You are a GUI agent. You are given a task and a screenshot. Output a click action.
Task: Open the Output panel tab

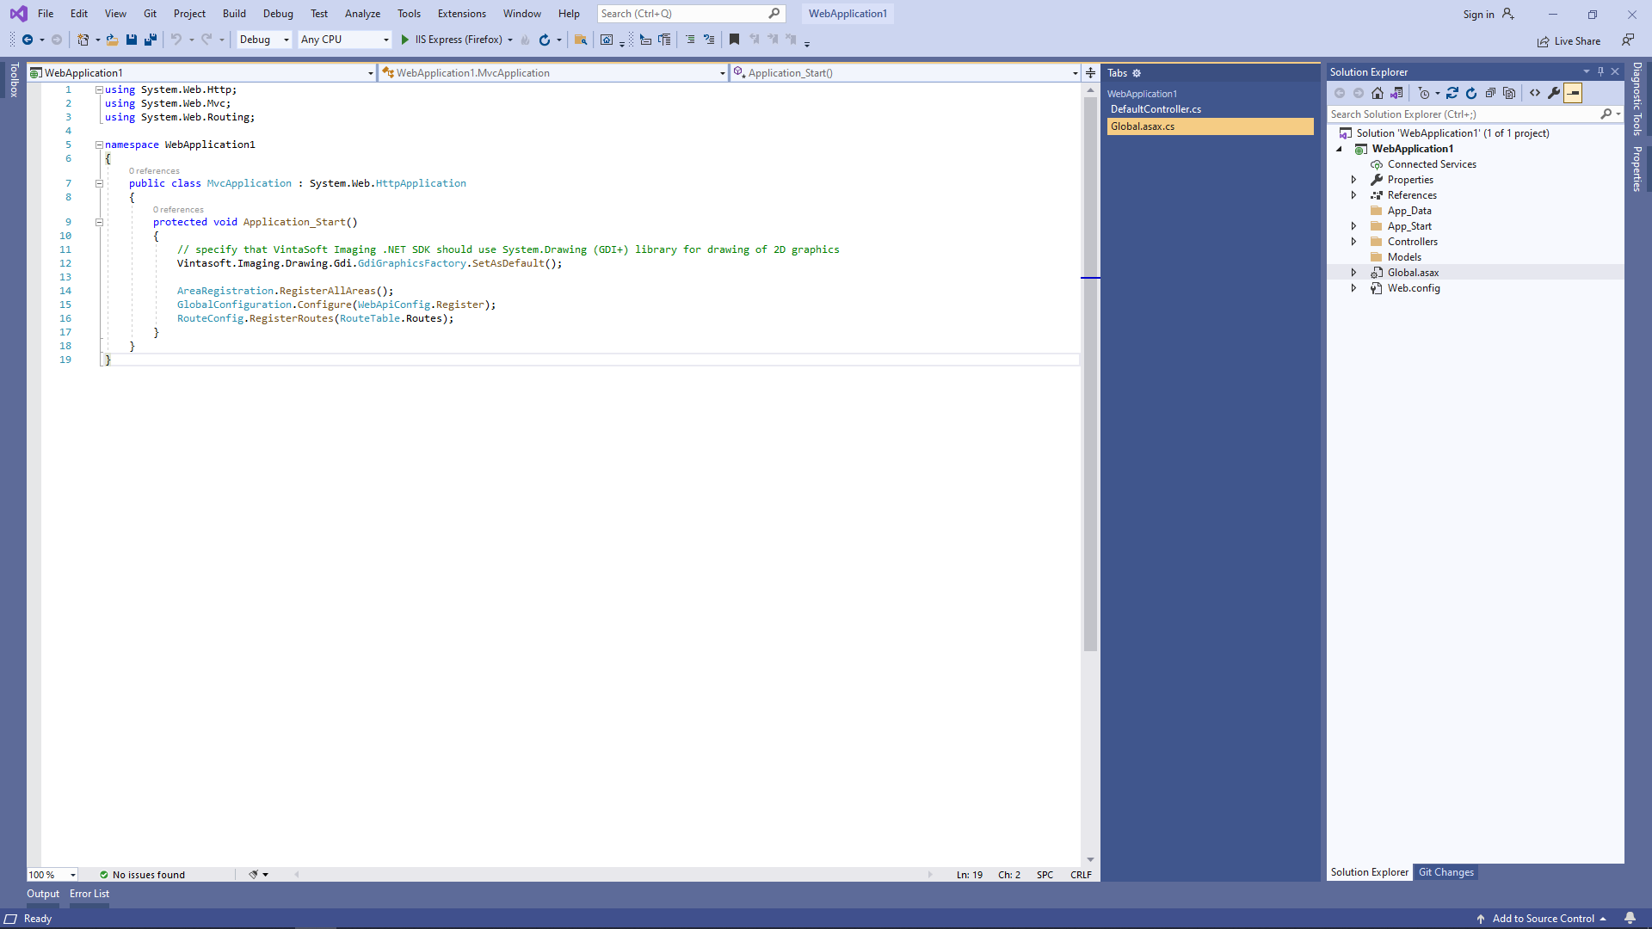[43, 894]
